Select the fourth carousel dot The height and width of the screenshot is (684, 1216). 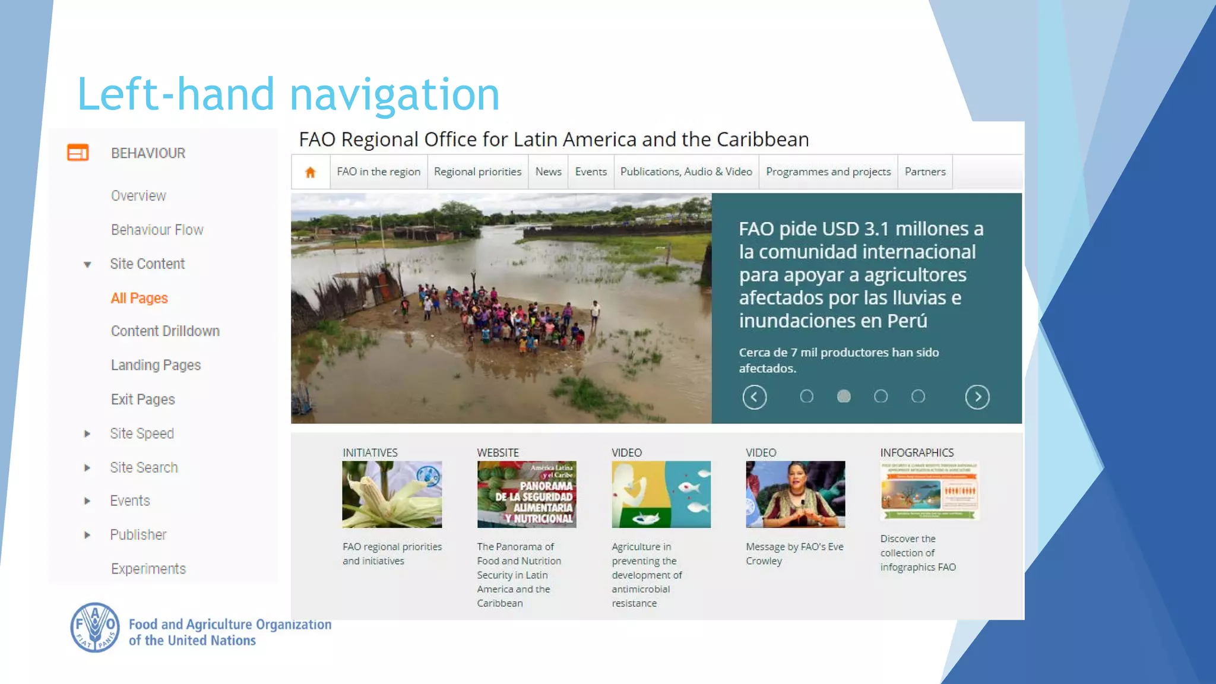pyautogui.click(x=918, y=396)
